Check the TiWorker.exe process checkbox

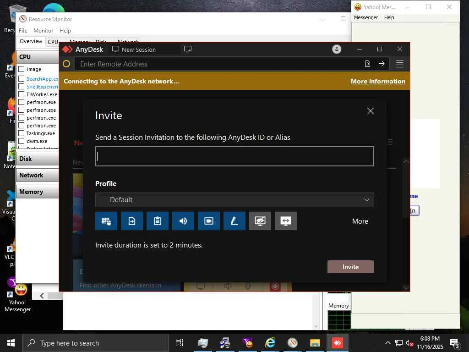[21, 94]
